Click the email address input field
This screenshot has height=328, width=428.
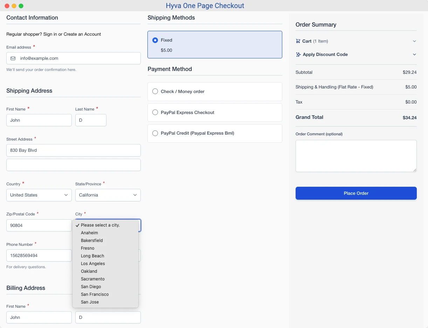74,58
